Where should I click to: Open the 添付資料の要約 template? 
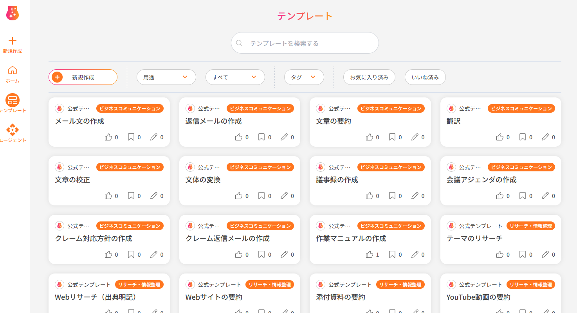pyautogui.click(x=370, y=293)
